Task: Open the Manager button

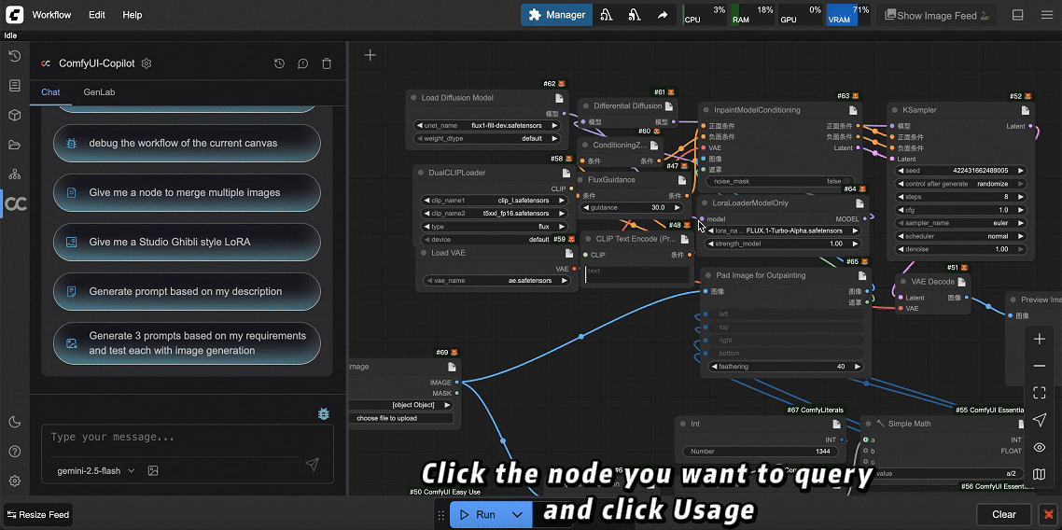Action: pyautogui.click(x=557, y=15)
